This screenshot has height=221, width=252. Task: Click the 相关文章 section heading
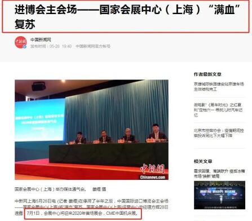pos(203,161)
